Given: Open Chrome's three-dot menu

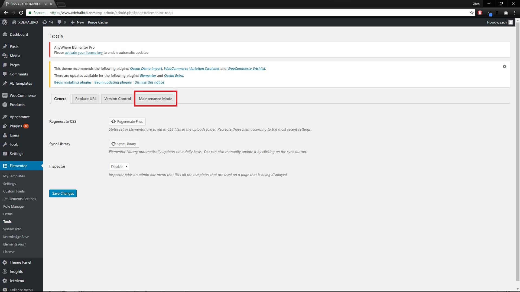Looking at the screenshot, I should point(514,13).
